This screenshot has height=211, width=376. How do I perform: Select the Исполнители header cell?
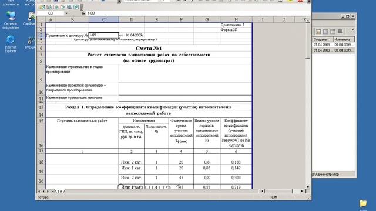click(143, 121)
